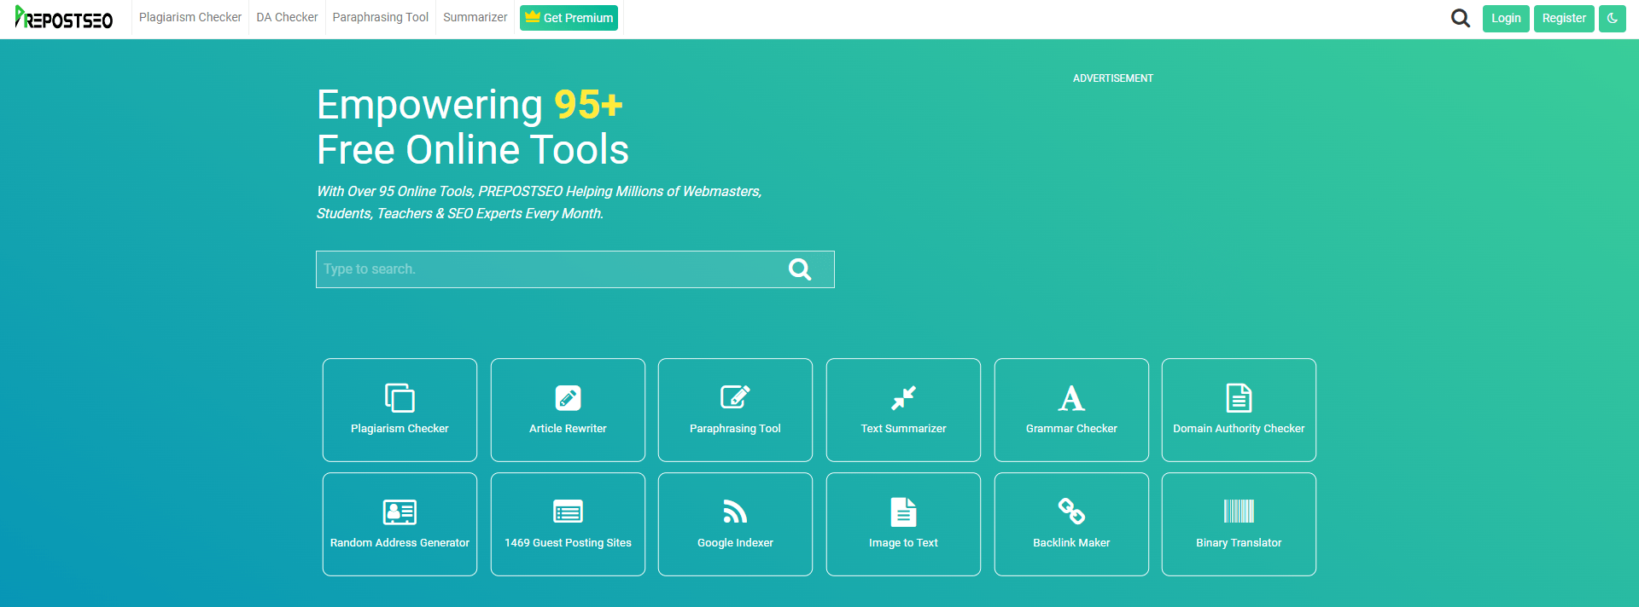This screenshot has width=1639, height=607.
Task: Click the PREPOSTSEO logo
Action: [x=64, y=18]
